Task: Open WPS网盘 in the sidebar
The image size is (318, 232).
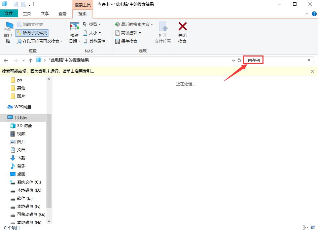Action: click(x=21, y=107)
